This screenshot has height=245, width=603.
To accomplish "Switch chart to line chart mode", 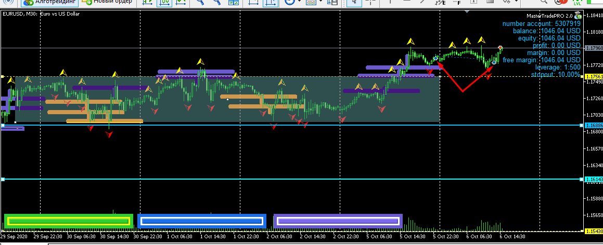I will pos(181,2).
